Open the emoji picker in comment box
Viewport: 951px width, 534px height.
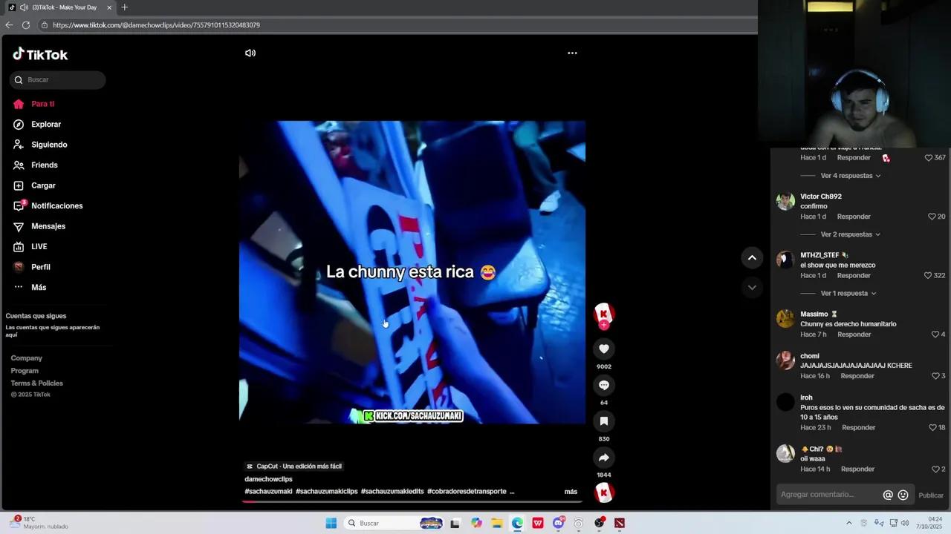(903, 495)
